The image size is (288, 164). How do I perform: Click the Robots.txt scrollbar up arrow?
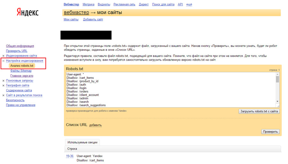[x=277, y=74]
